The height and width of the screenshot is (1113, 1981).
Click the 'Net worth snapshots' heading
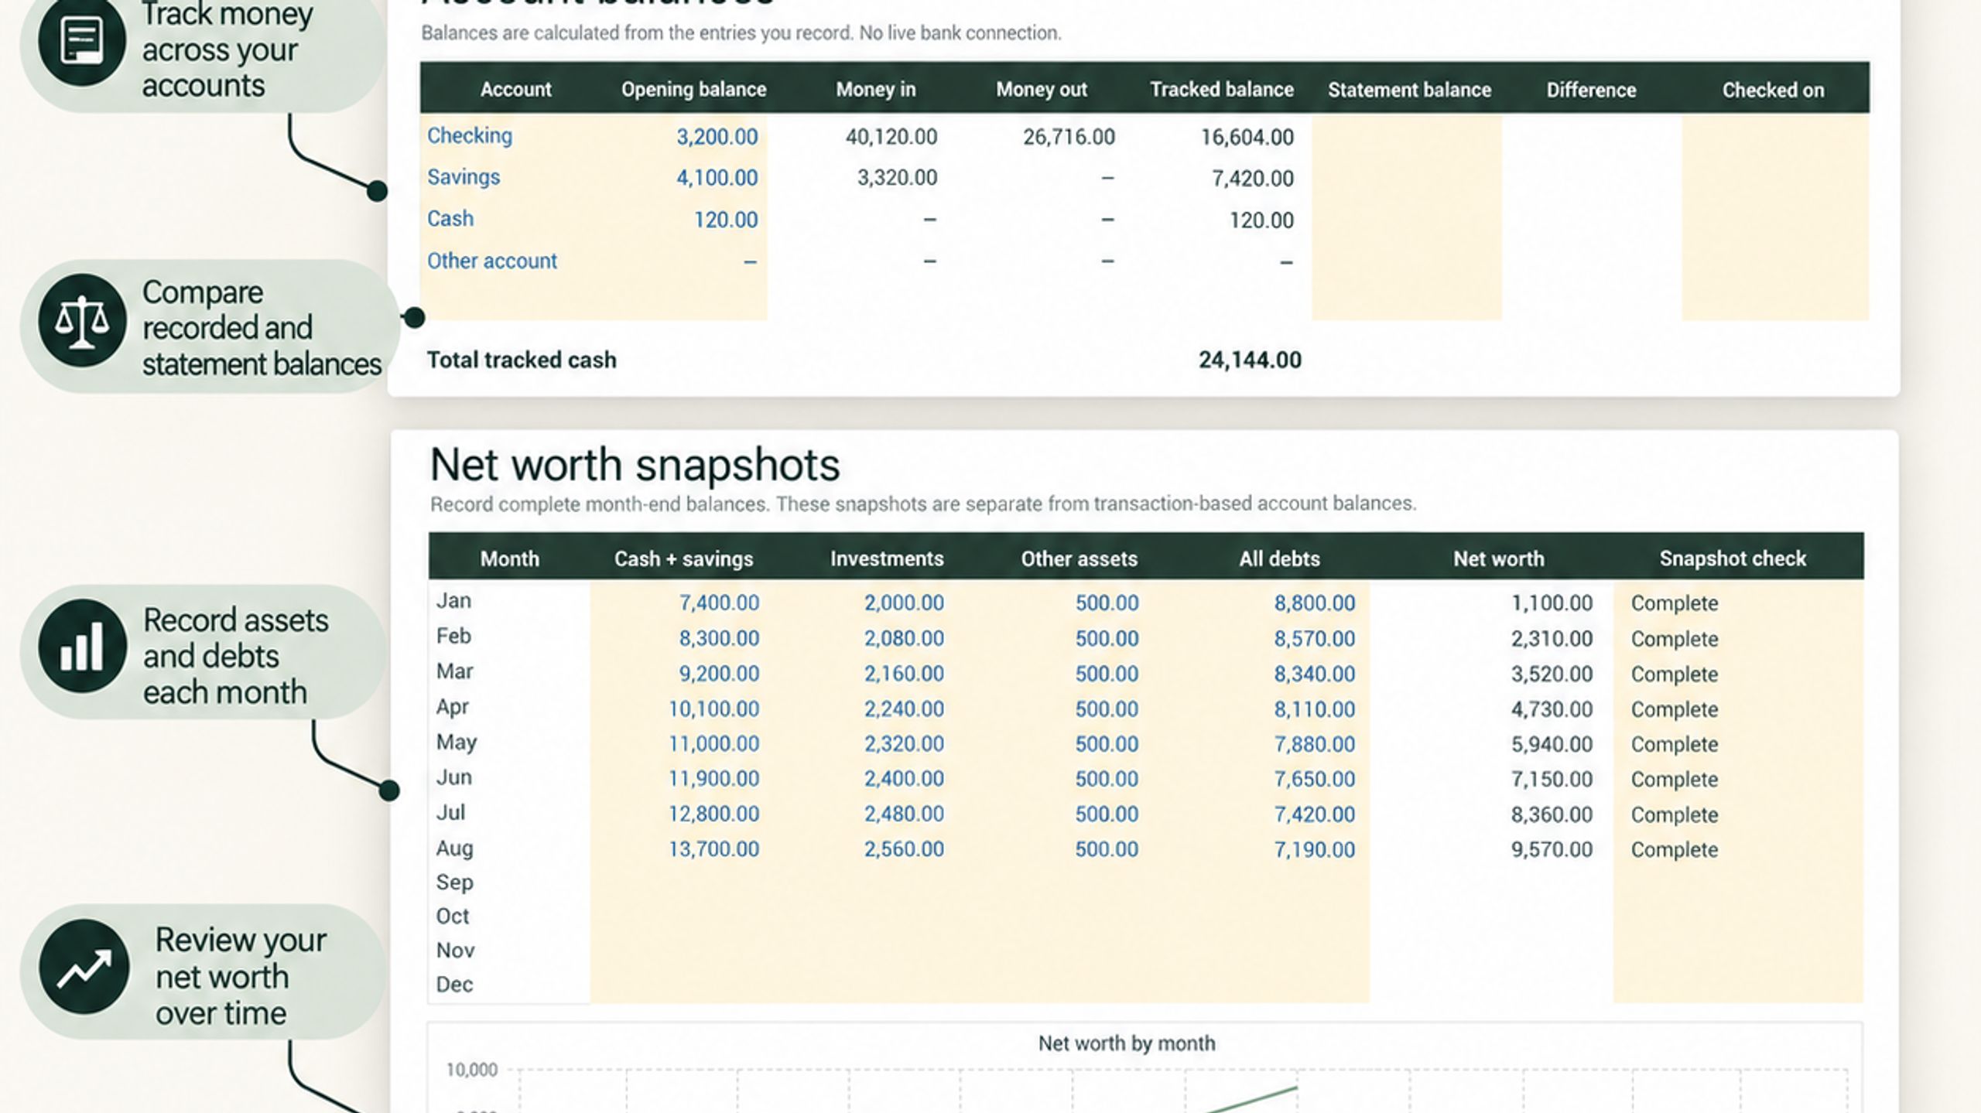635,465
